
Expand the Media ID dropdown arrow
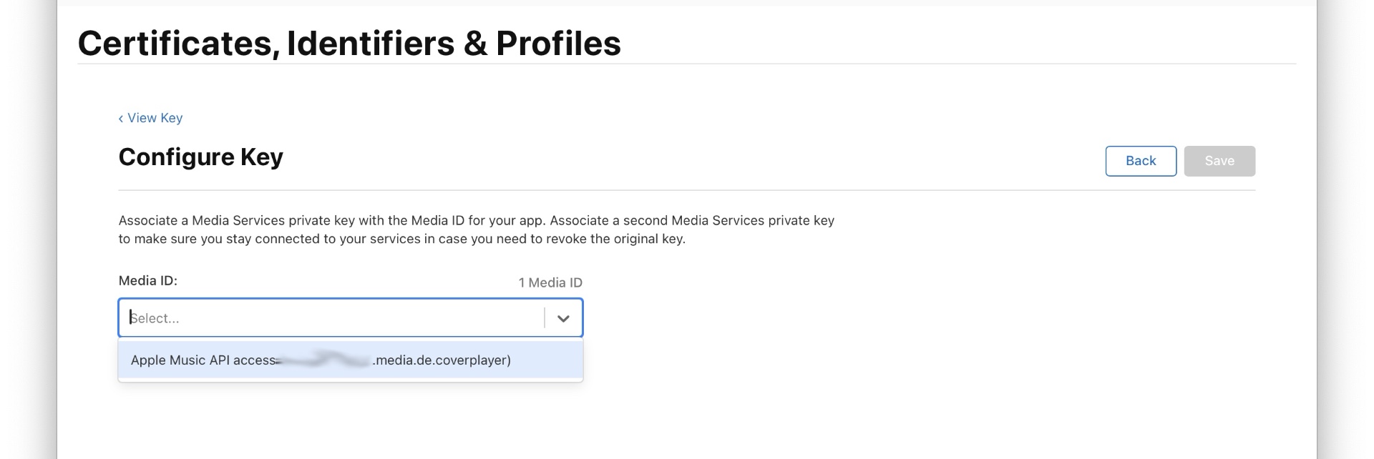[x=563, y=318]
